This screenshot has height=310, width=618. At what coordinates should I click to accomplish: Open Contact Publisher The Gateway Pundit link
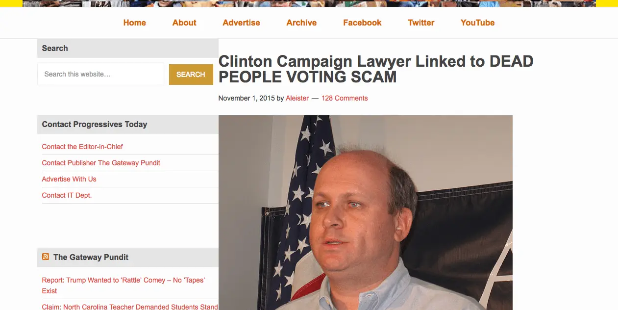101,163
